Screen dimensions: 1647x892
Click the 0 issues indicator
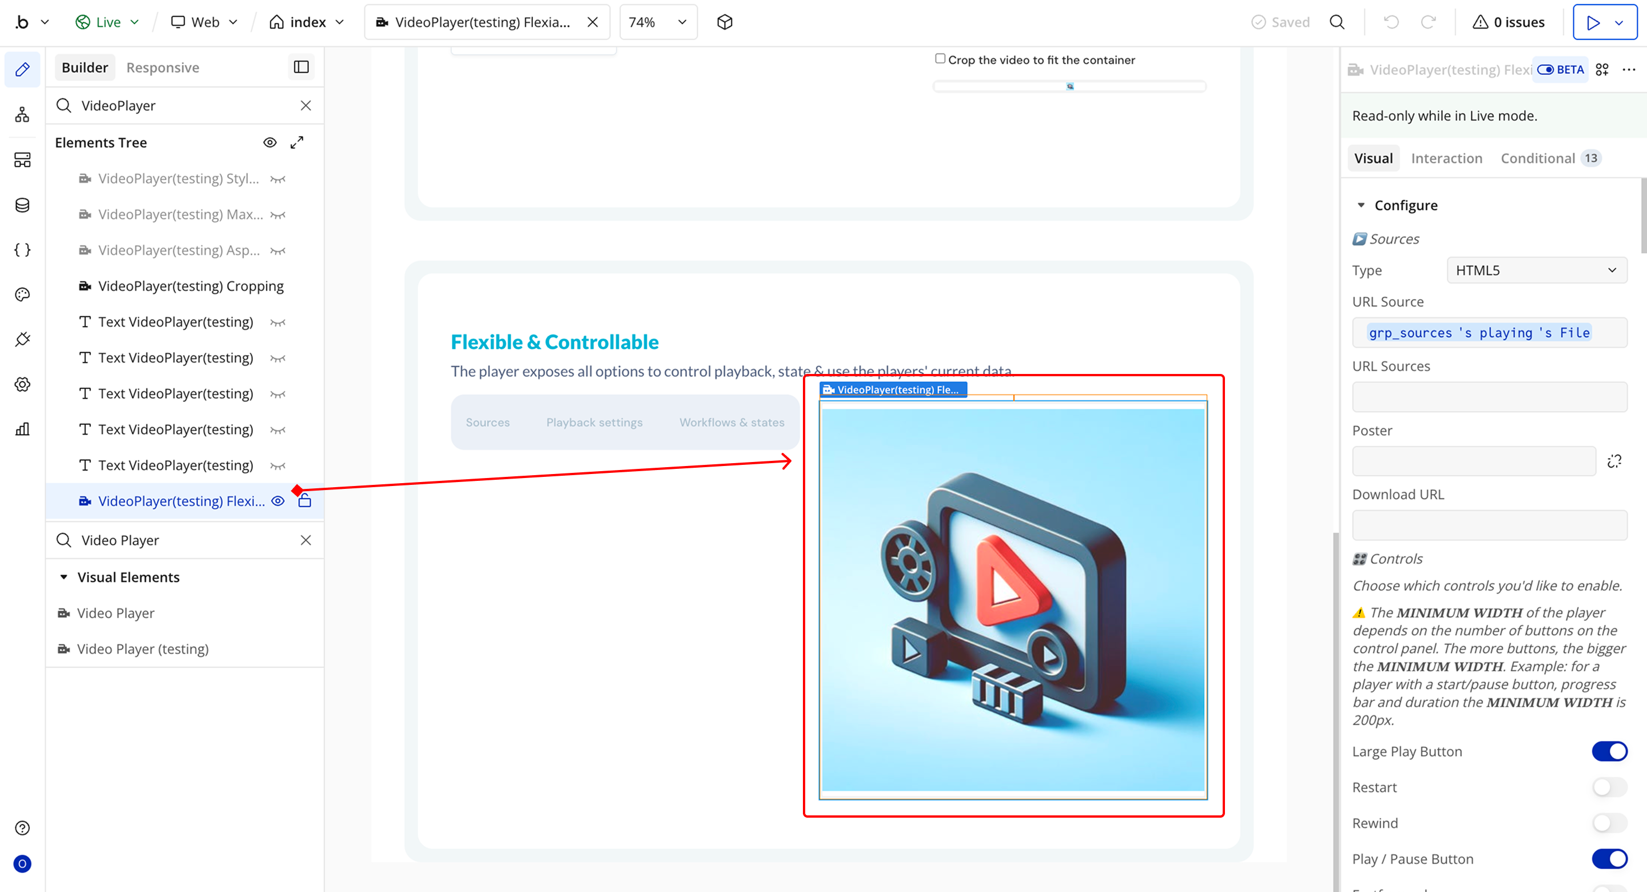click(1508, 22)
